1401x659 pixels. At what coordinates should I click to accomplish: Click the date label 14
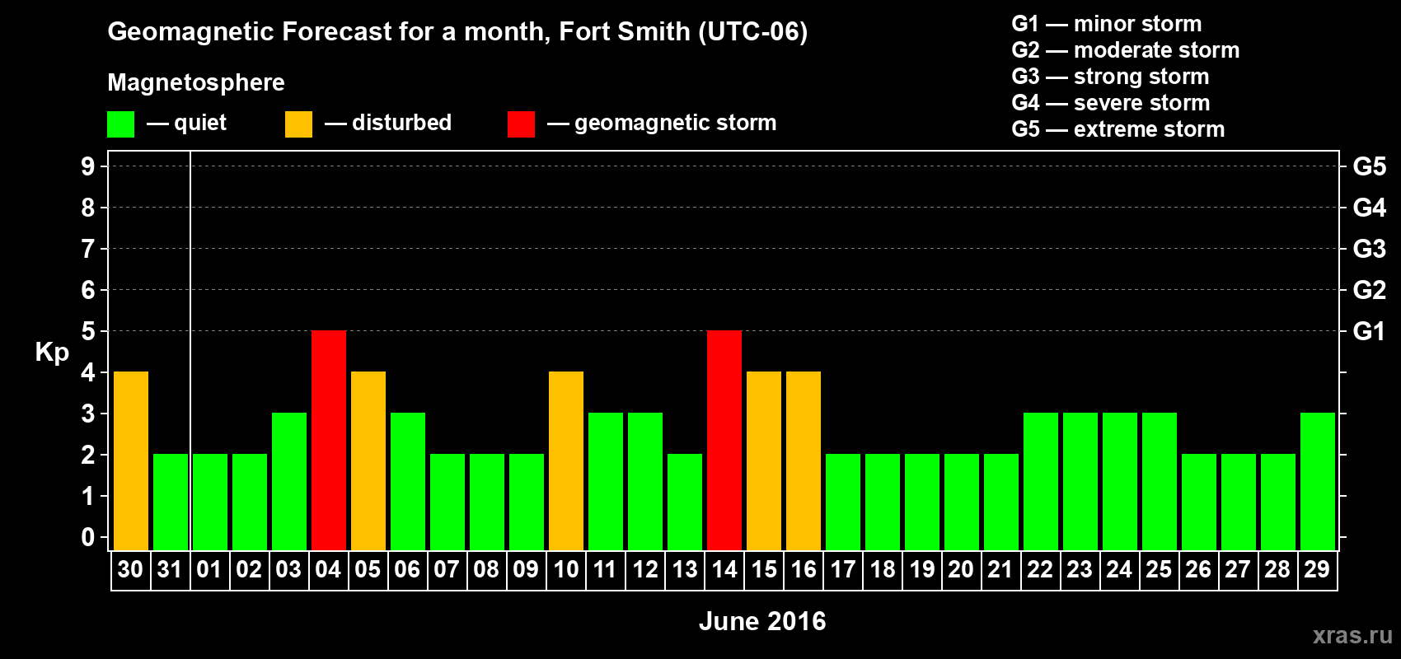pyautogui.click(x=724, y=570)
